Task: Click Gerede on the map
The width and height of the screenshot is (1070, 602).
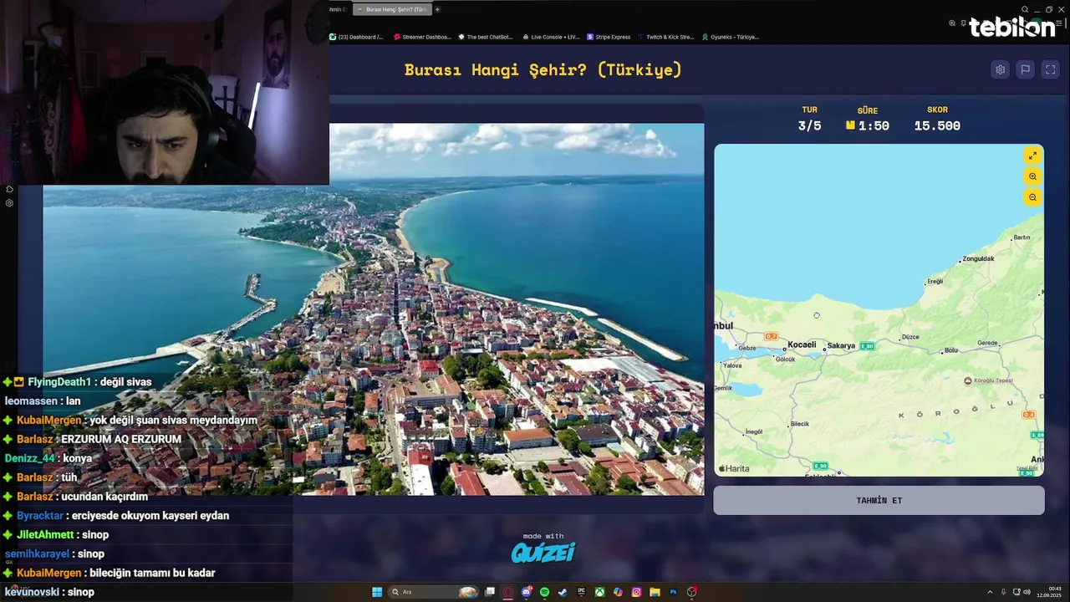Action: click(x=987, y=343)
